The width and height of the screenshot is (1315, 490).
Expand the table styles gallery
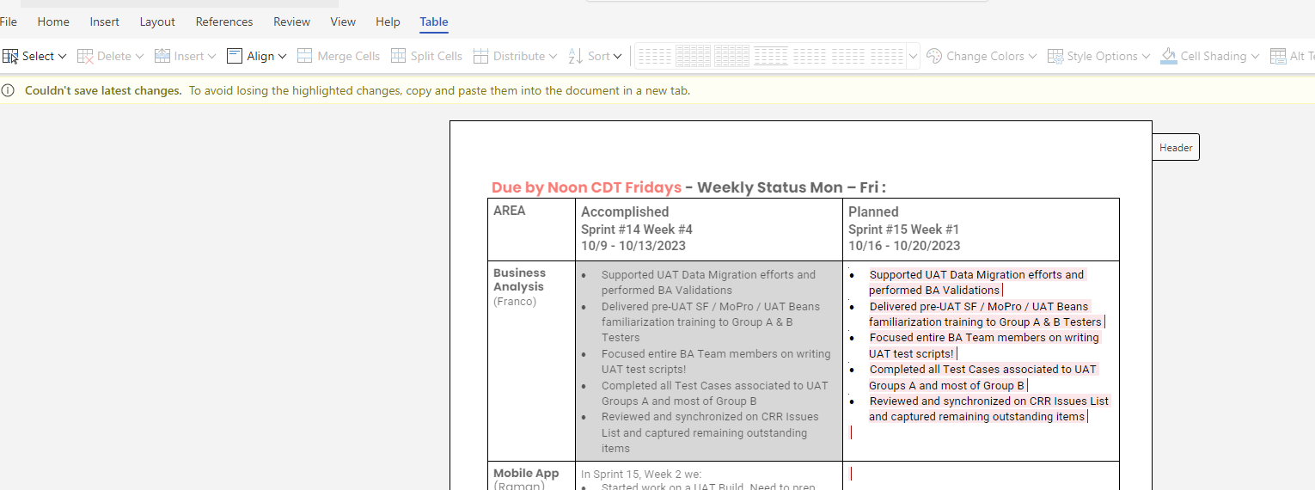[x=913, y=56]
